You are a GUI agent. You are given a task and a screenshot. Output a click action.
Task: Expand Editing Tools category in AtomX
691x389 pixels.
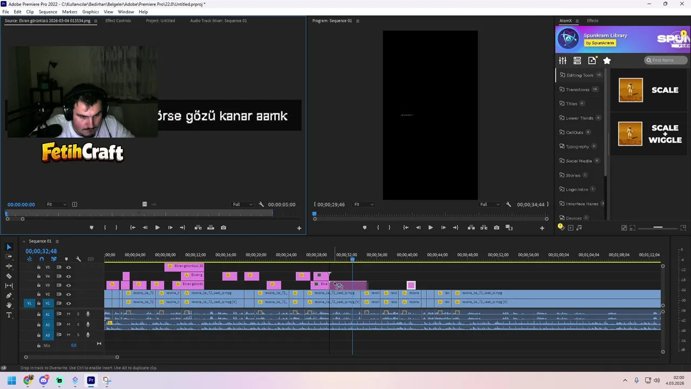point(581,75)
